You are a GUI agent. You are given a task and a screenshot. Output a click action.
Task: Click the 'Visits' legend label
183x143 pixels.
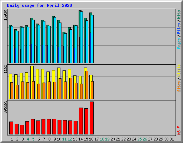tap(179, 71)
